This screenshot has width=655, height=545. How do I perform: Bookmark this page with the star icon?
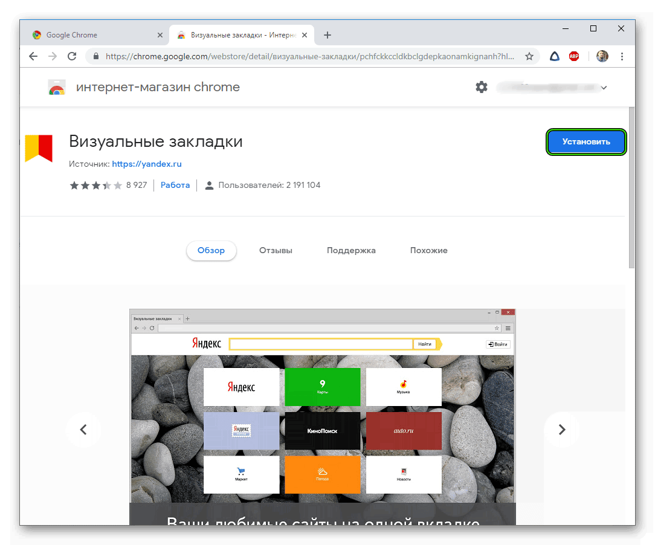coord(529,56)
